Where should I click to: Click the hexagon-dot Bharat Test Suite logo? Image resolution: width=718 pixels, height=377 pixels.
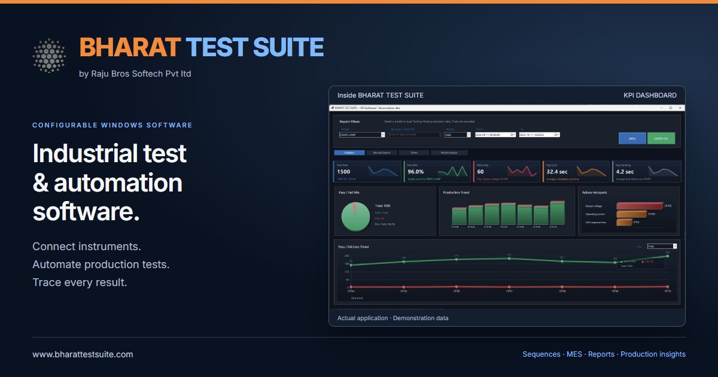pyautogui.click(x=48, y=56)
